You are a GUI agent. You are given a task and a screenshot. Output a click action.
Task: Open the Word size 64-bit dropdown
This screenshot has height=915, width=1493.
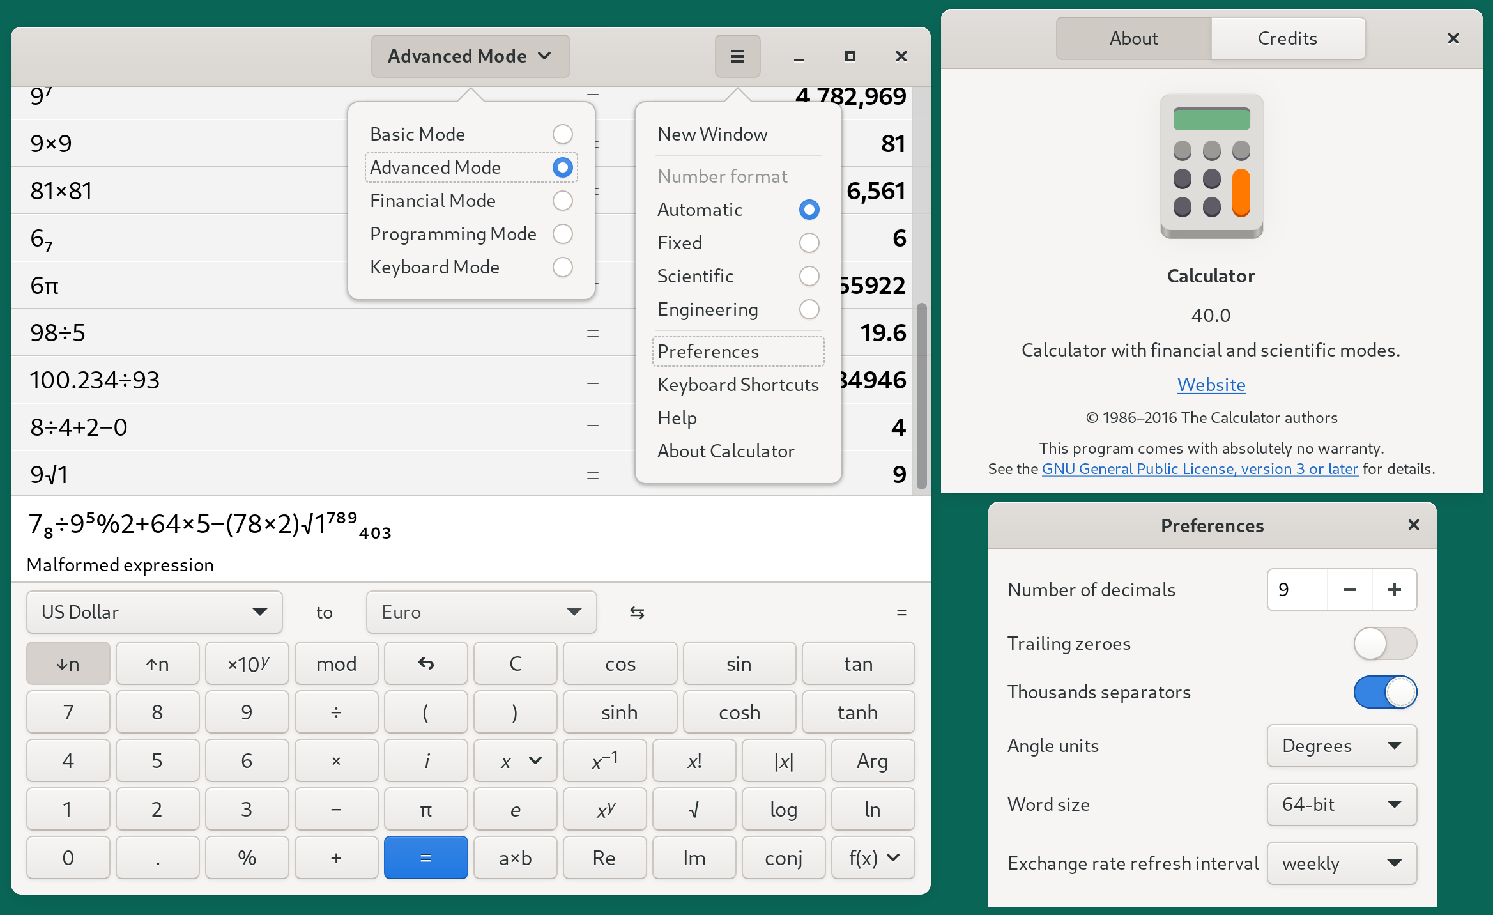click(1342, 804)
